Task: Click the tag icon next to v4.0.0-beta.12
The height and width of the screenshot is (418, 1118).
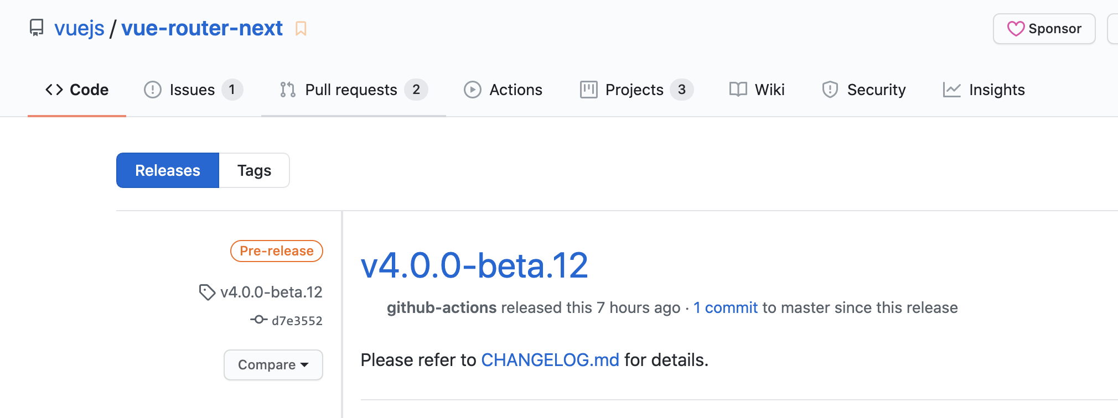Action: tap(207, 292)
